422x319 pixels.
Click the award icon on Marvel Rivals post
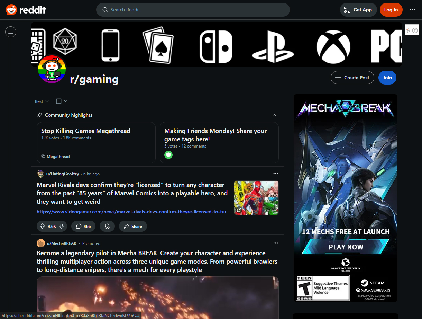(x=107, y=226)
